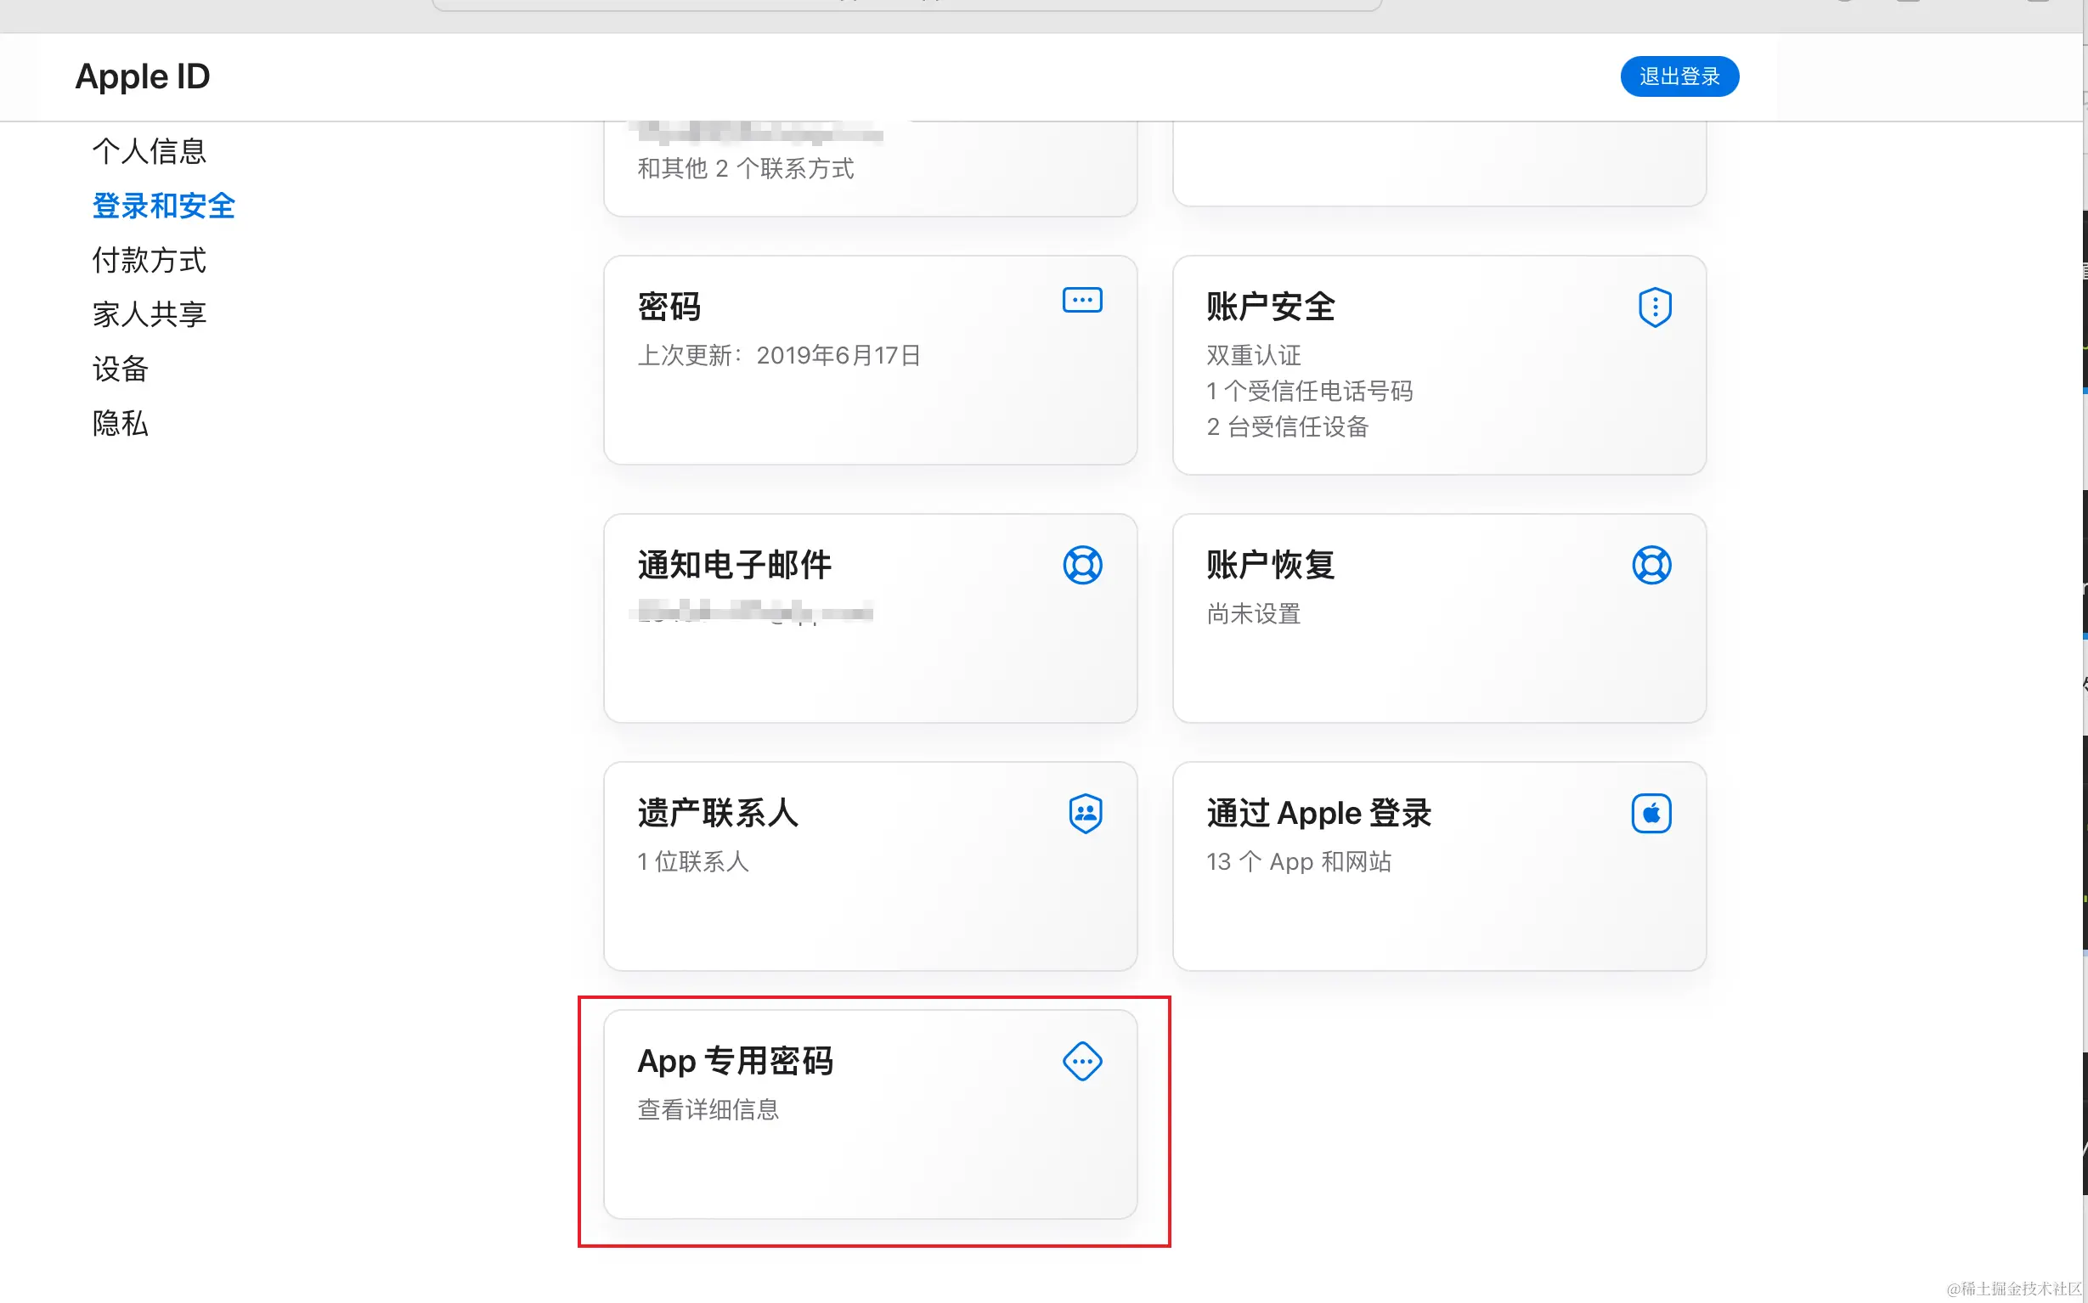Click the 退出登录 button
This screenshot has width=2088, height=1303.
coord(1679,76)
